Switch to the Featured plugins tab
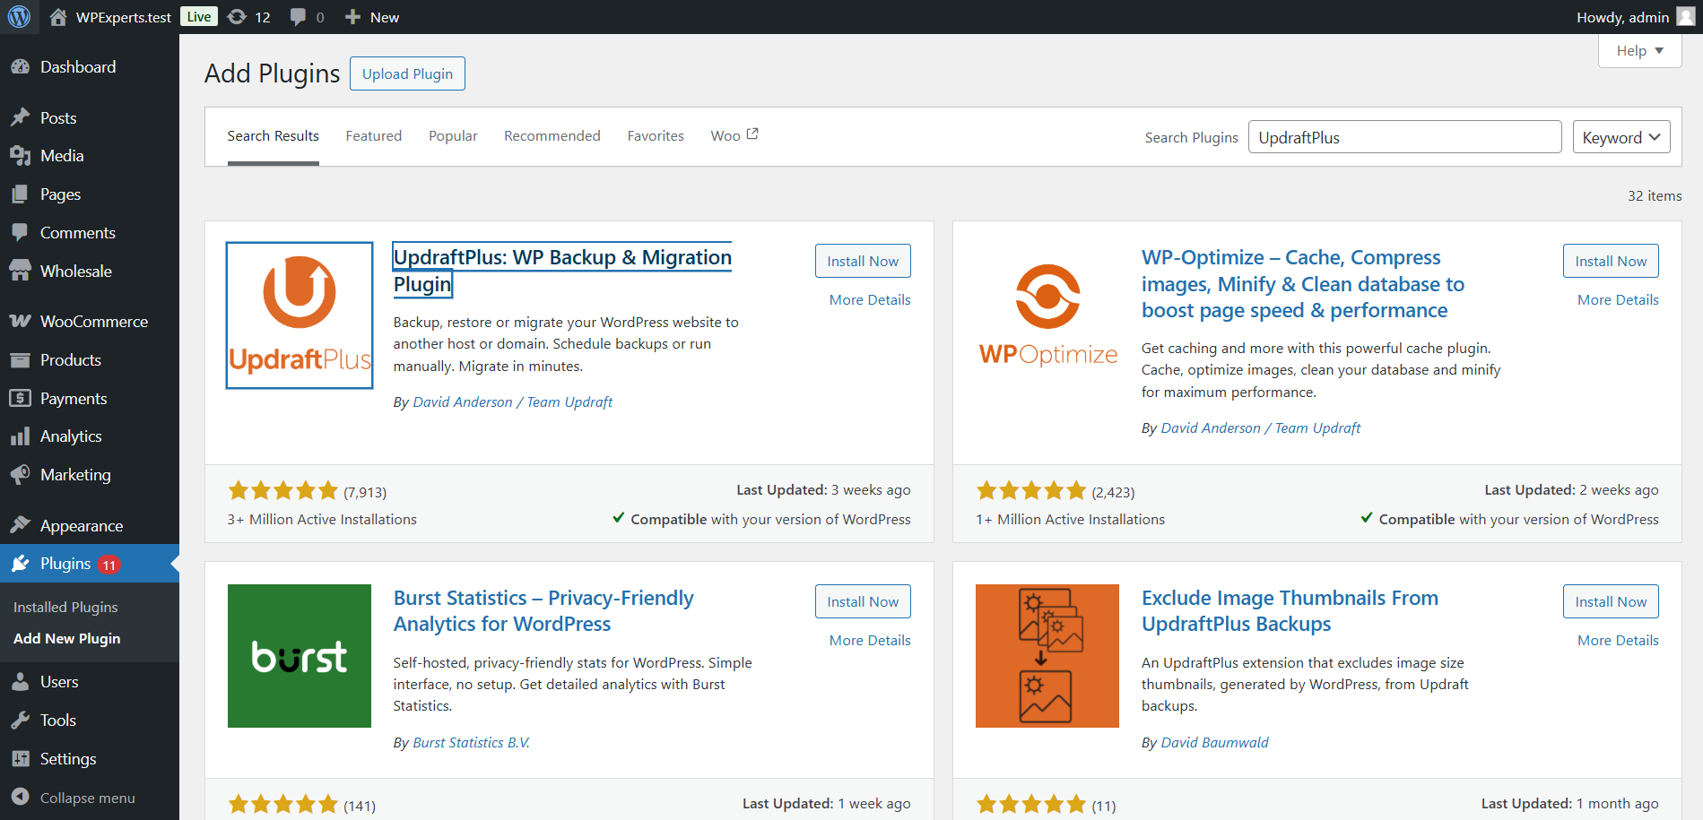This screenshot has height=820, width=1703. [373, 135]
